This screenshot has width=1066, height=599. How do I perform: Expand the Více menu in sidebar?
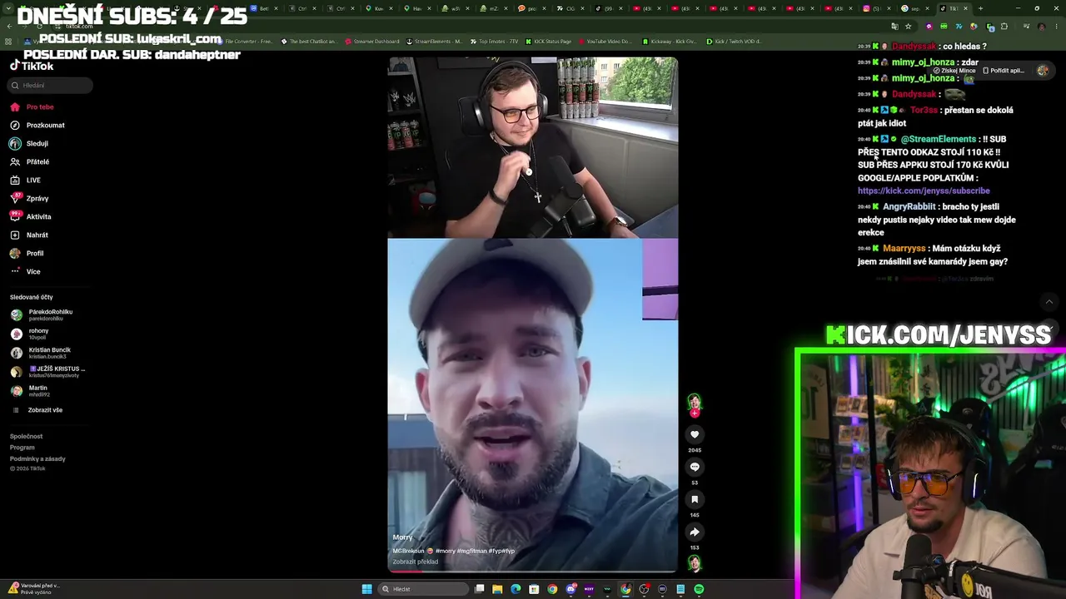[x=26, y=271]
